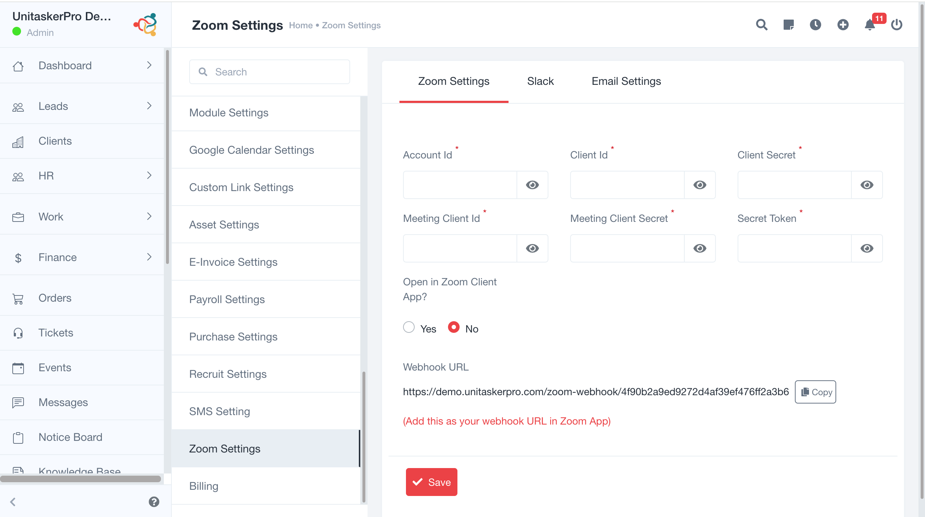Open Module Settings in settings list
Screen dimensions: 925x517
coord(266,113)
